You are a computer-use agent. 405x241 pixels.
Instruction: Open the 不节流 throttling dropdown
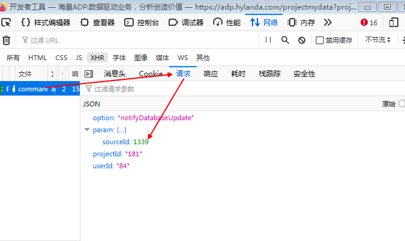pos(378,40)
